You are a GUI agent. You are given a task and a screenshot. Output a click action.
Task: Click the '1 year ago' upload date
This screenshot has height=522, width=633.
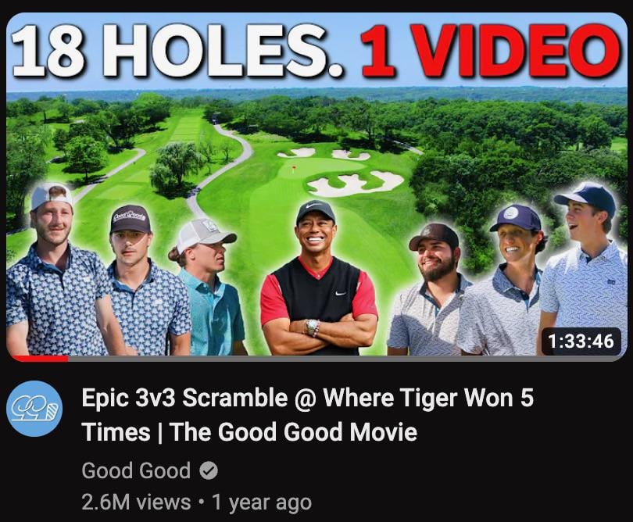pos(262,502)
